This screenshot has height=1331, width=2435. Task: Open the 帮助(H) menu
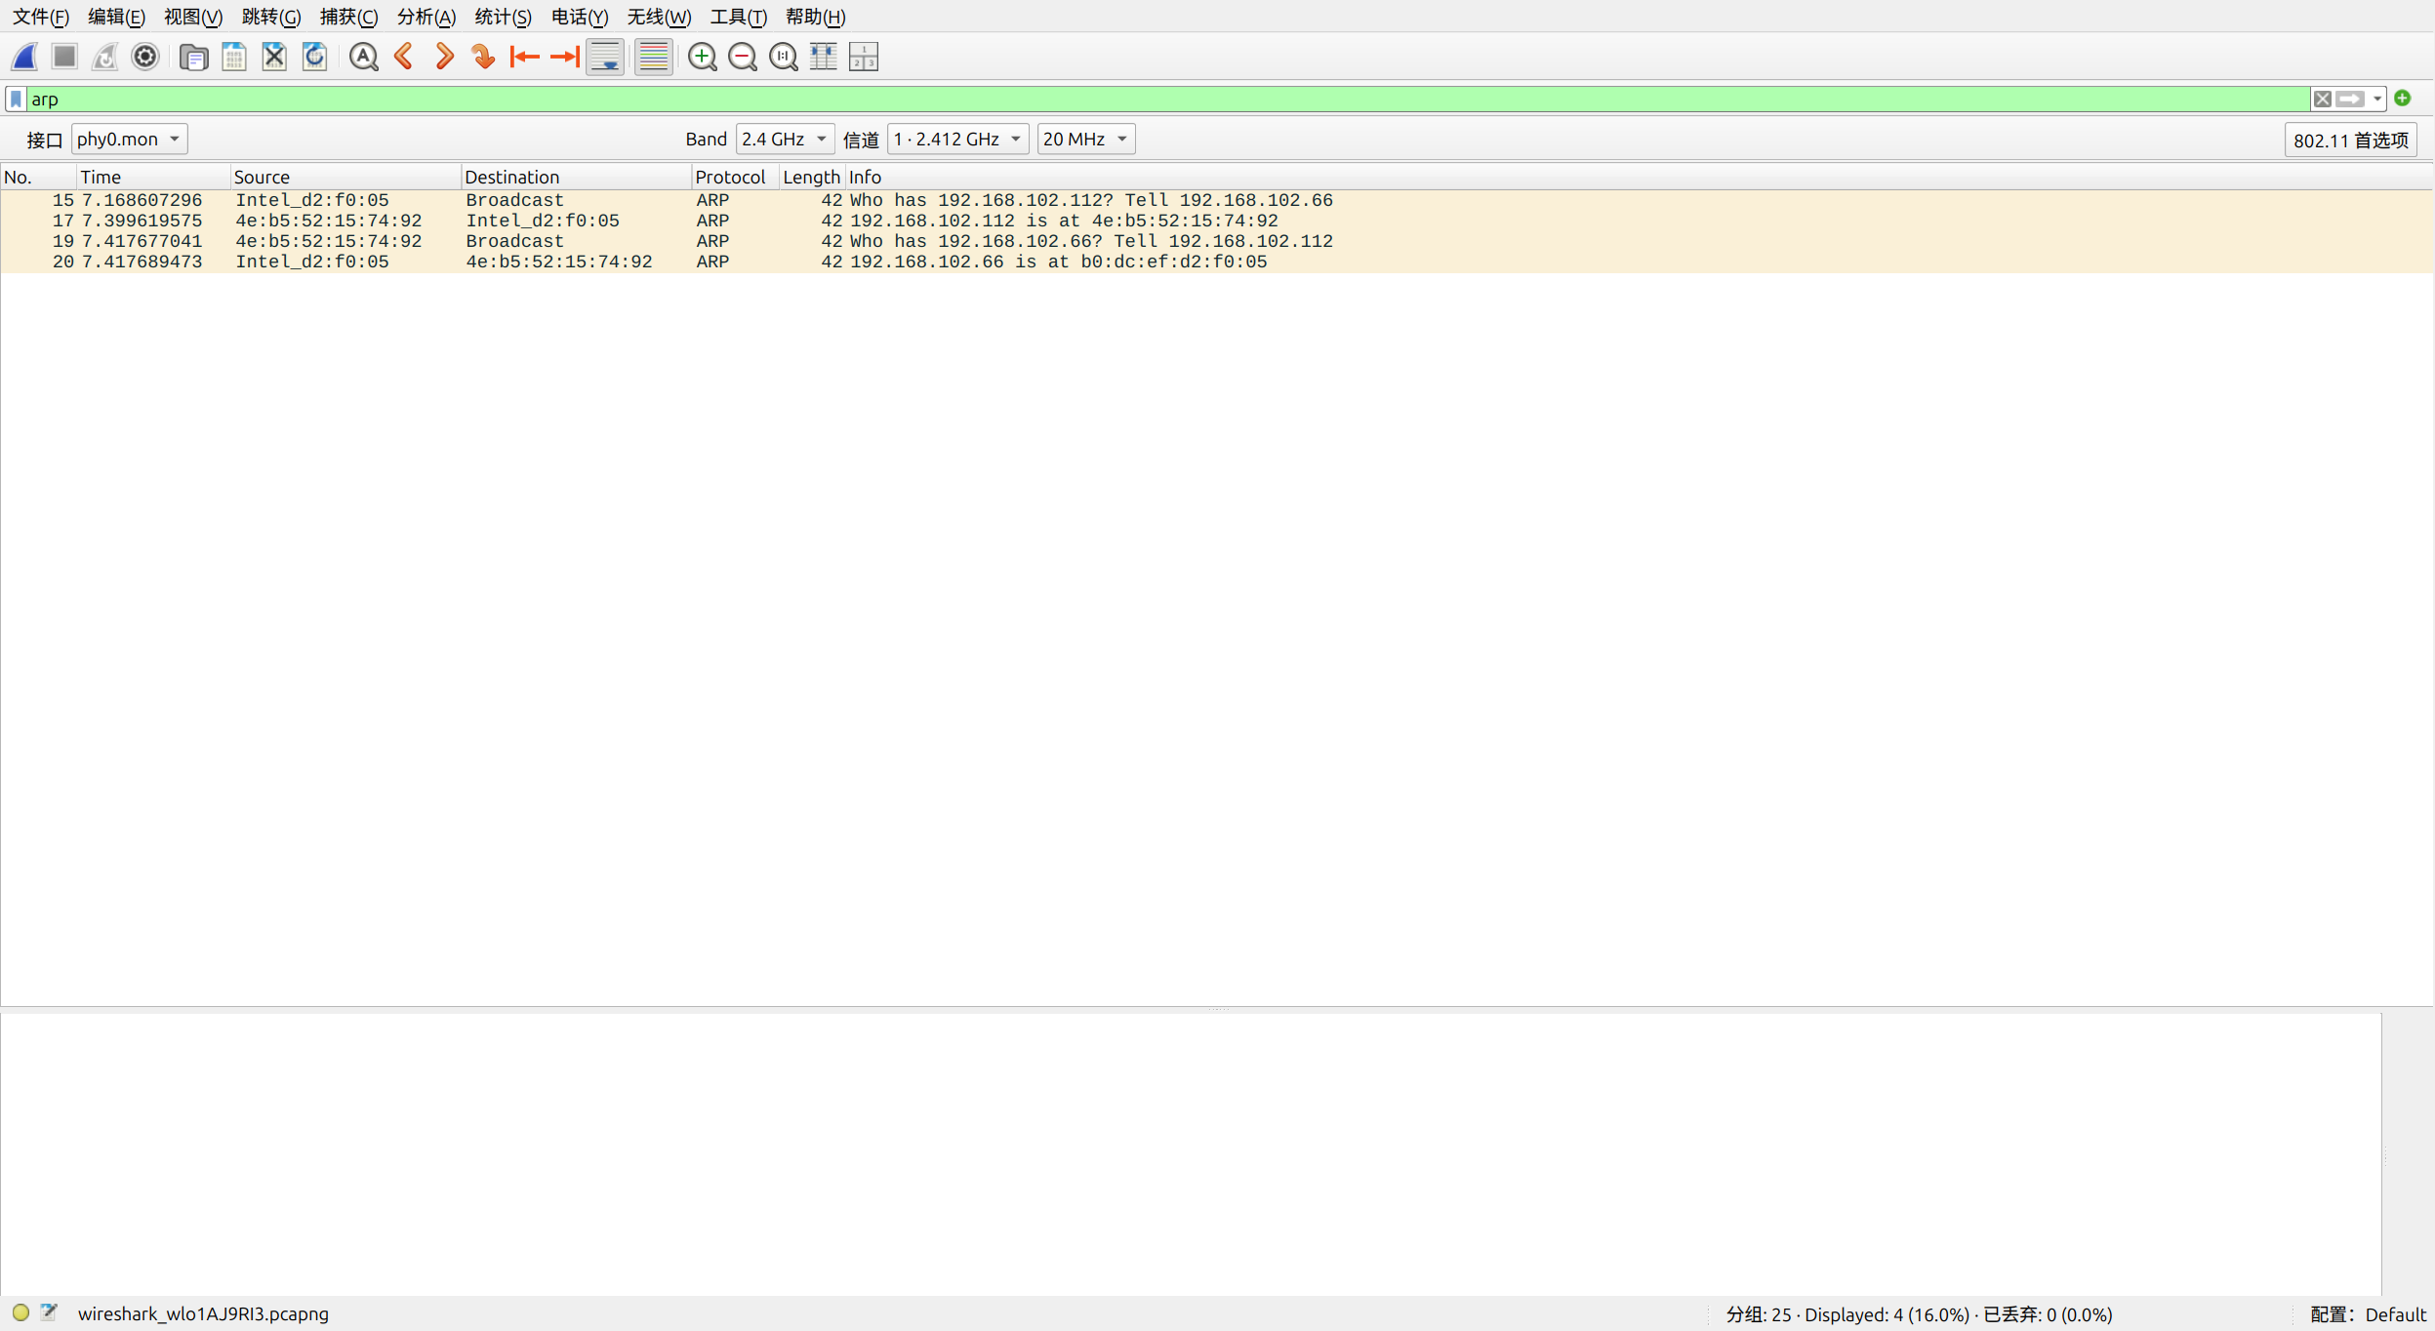pyautogui.click(x=815, y=17)
